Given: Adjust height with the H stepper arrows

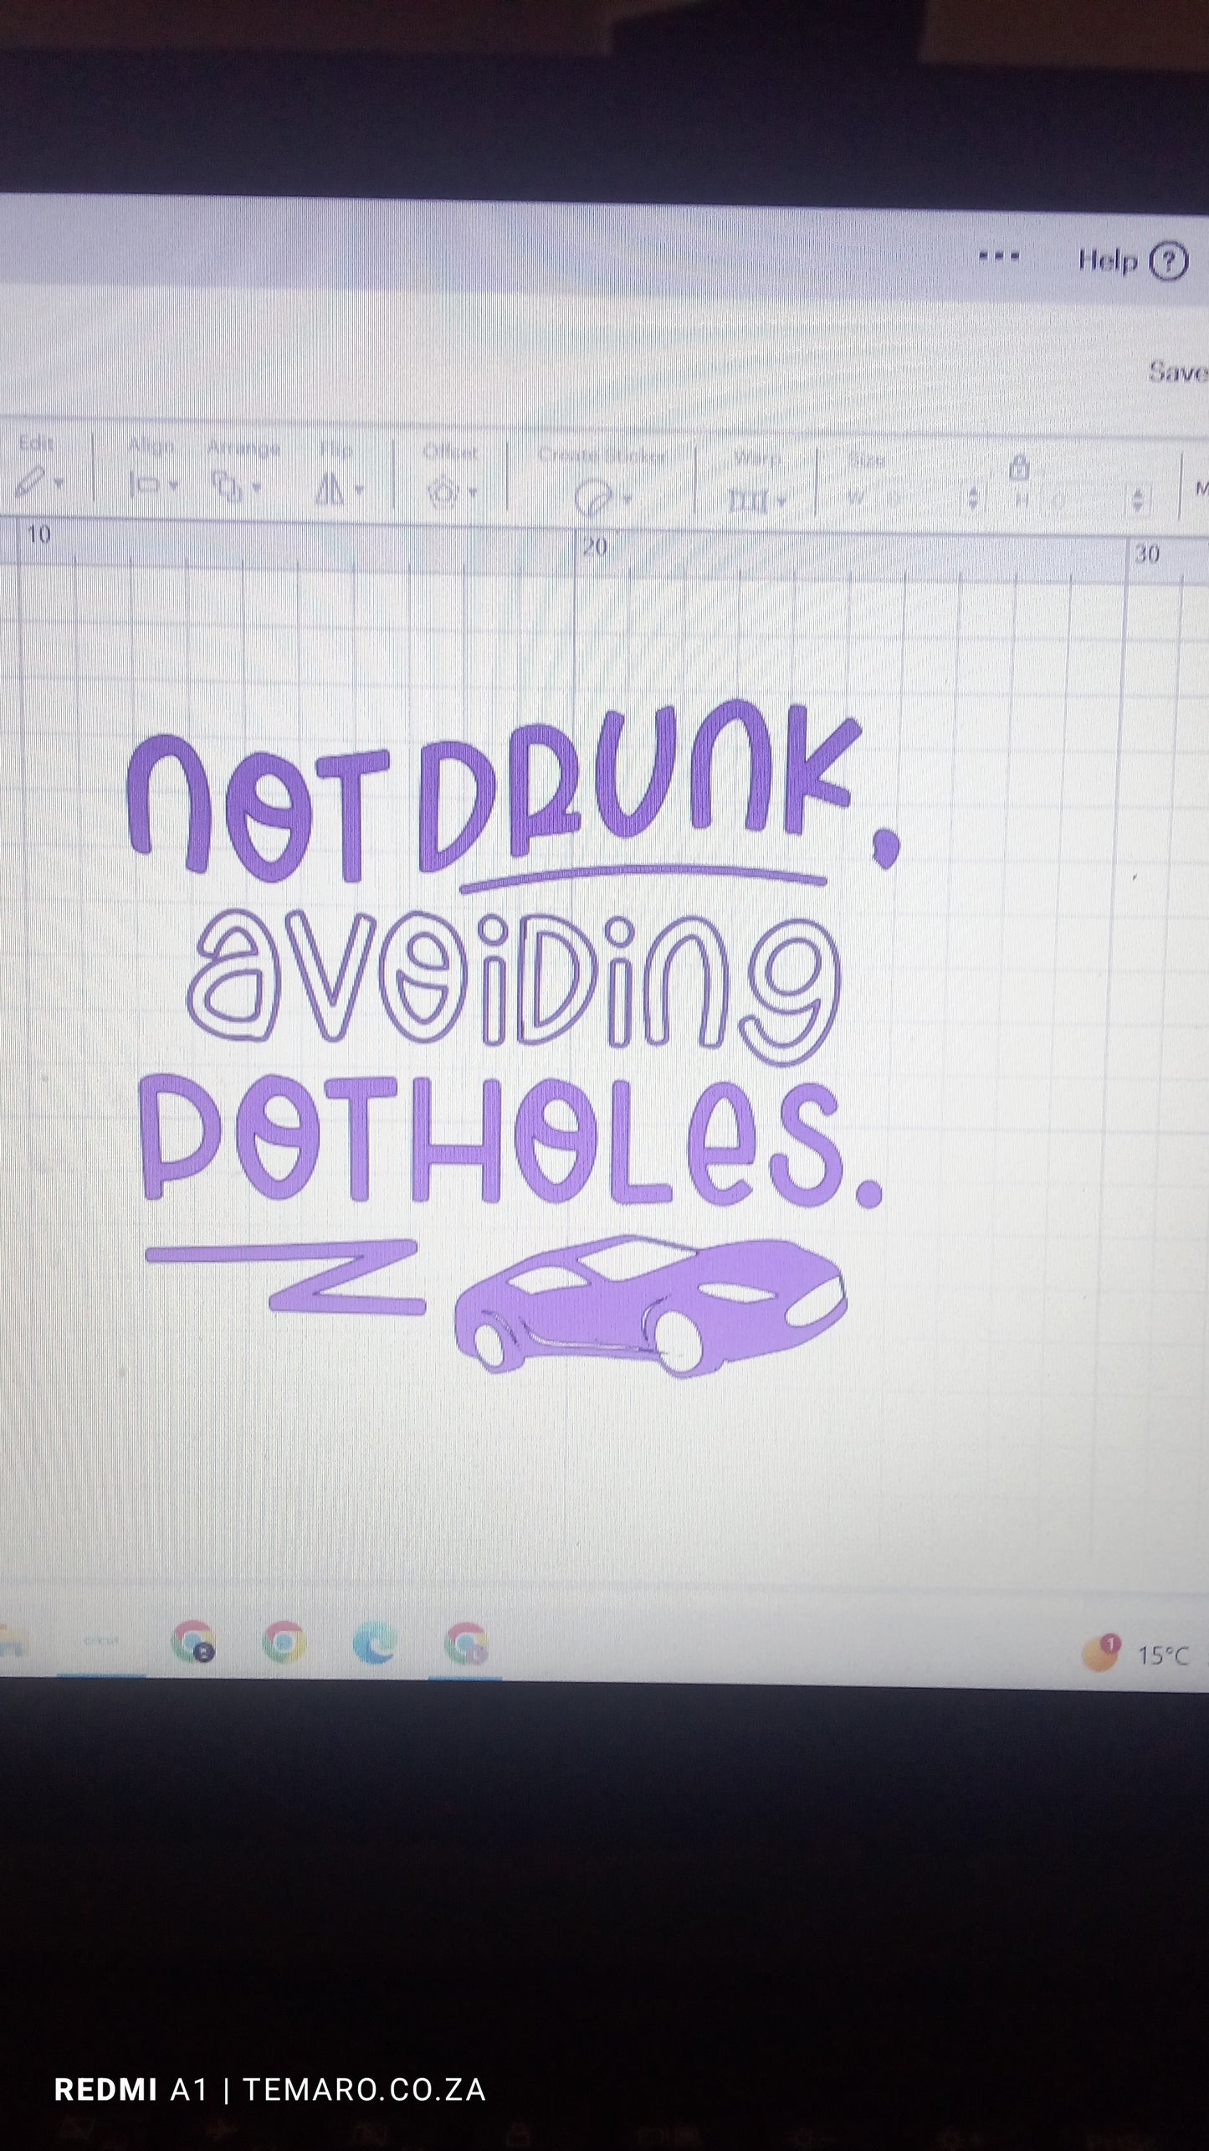Looking at the screenshot, I should pos(1137,501).
